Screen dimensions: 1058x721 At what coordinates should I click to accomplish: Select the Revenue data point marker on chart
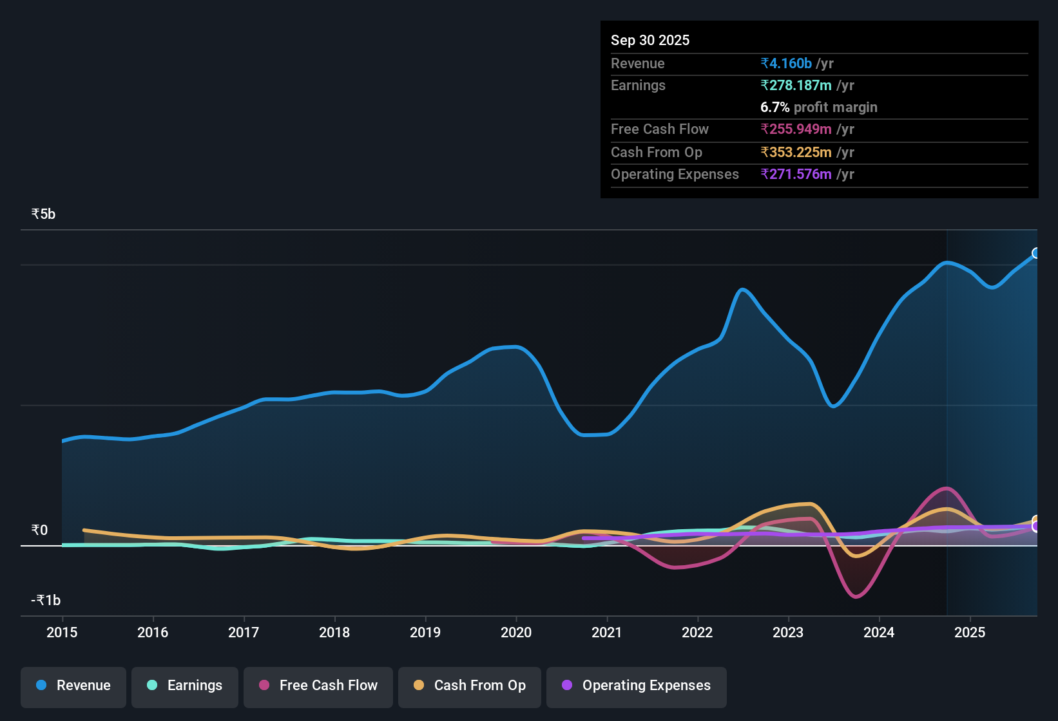(1036, 253)
